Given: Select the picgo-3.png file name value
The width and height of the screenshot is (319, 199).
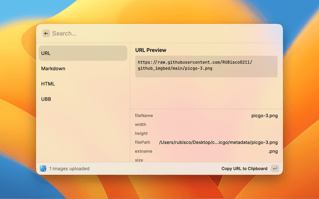Looking at the screenshot, I should point(264,115).
